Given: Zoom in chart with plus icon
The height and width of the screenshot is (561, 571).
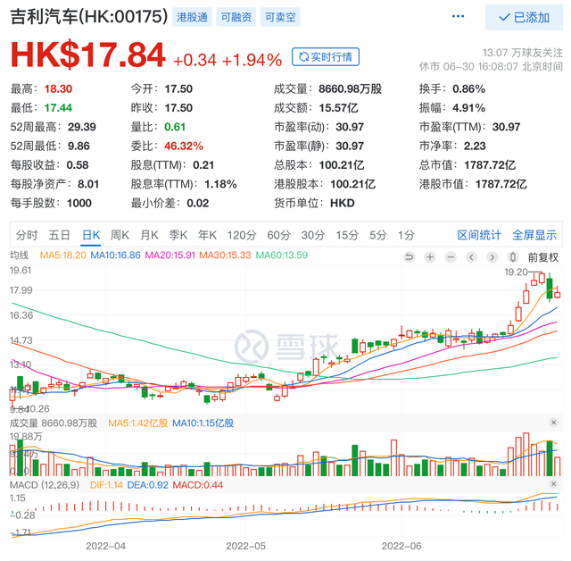Looking at the screenshot, I should tap(430, 257).
